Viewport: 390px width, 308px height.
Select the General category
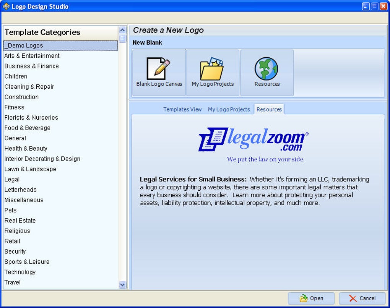tap(60, 138)
